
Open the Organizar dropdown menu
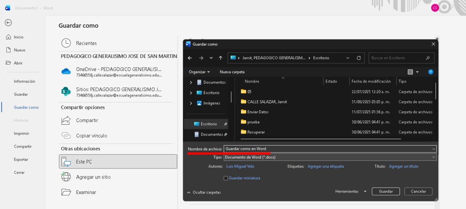coord(199,72)
